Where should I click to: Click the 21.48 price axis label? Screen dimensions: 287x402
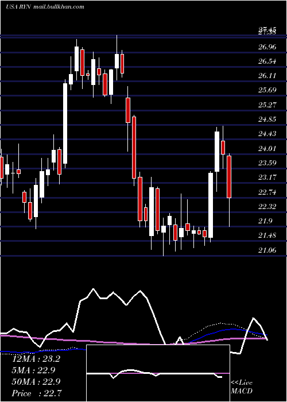coord(267,235)
